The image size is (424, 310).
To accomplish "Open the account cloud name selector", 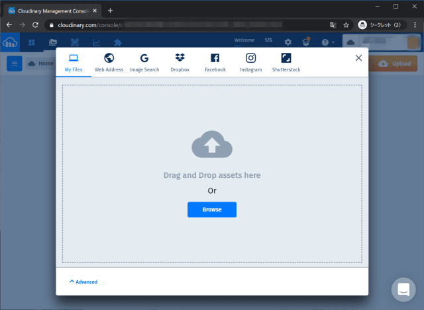I will [382, 42].
